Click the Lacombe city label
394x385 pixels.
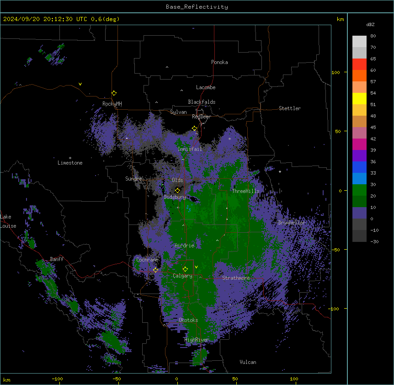(206, 87)
